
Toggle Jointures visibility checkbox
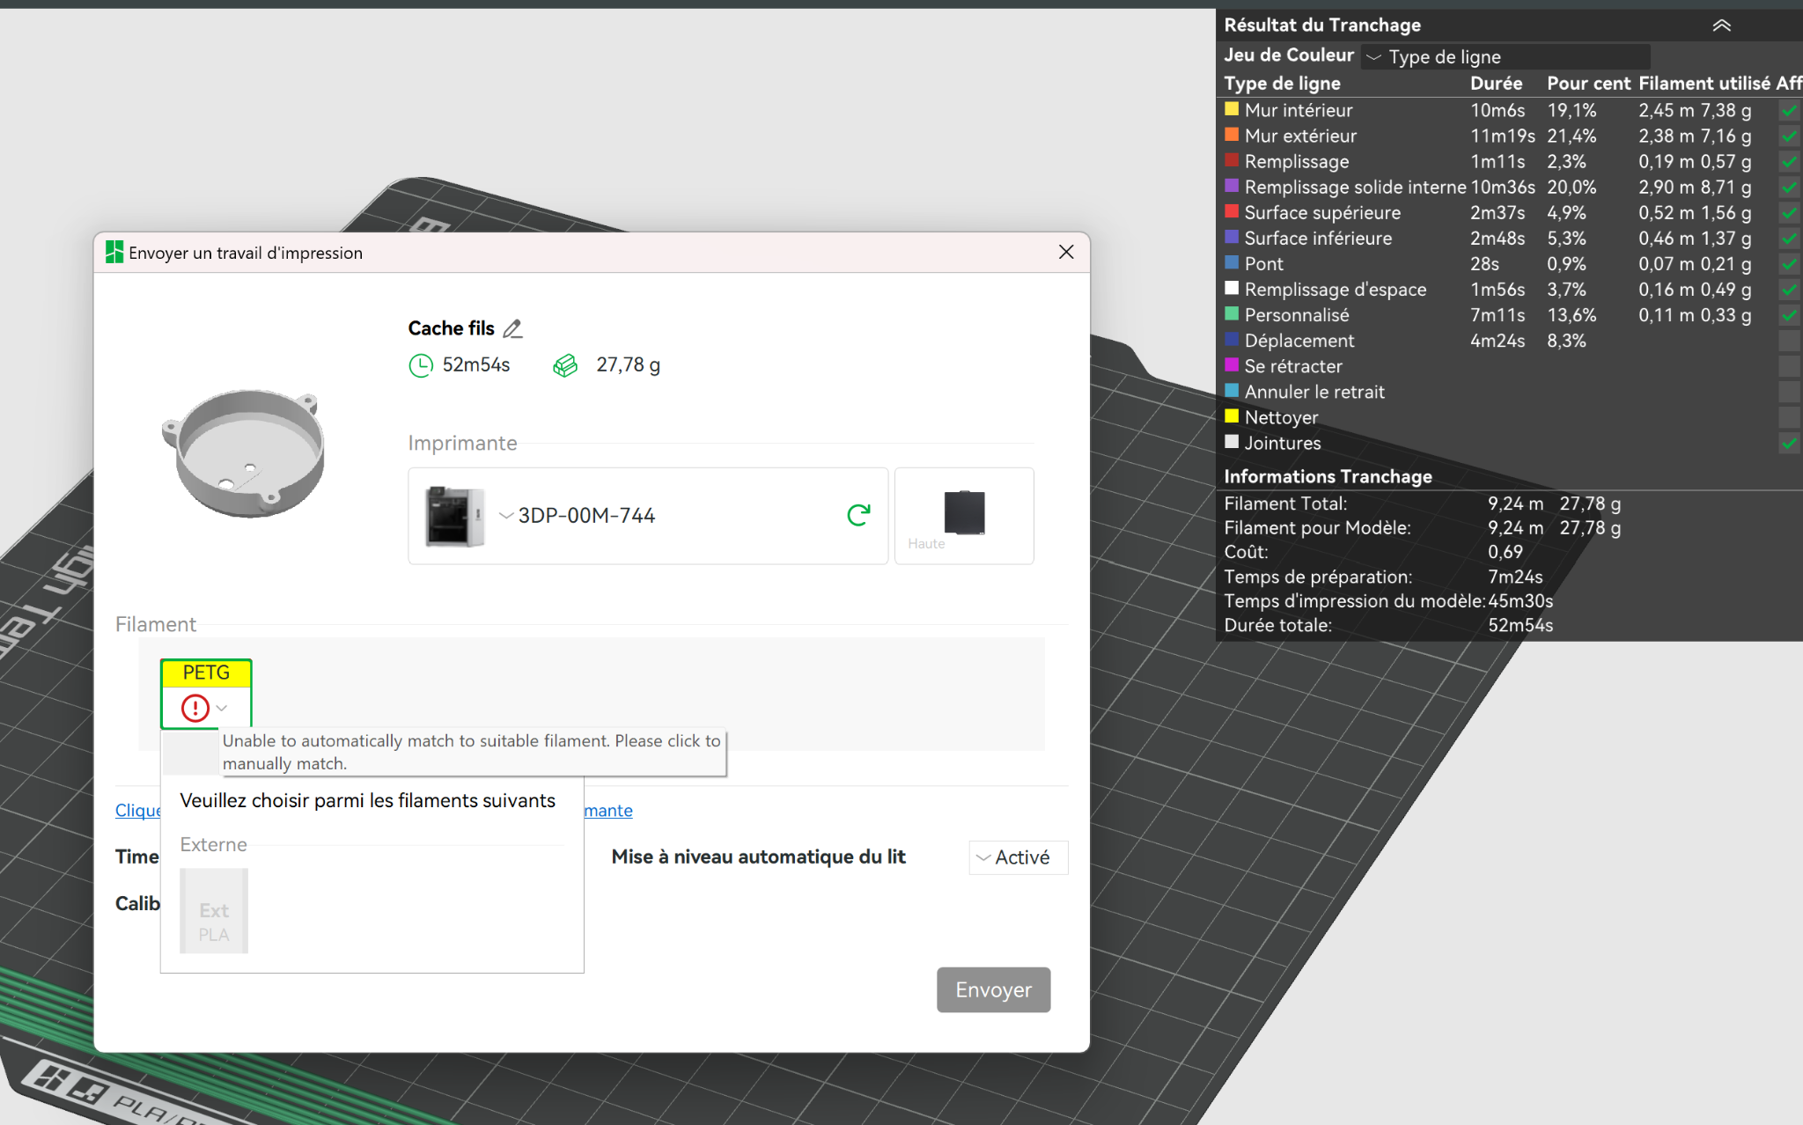tap(1788, 444)
